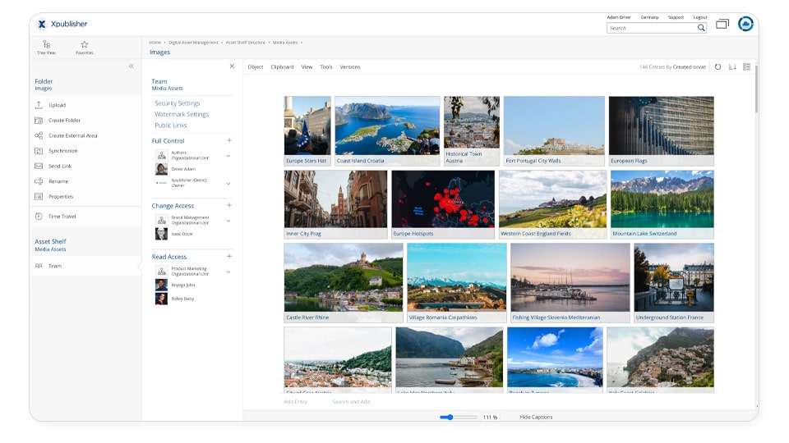Add an entry to Full Control
This screenshot has height=443, width=789.
(x=229, y=140)
